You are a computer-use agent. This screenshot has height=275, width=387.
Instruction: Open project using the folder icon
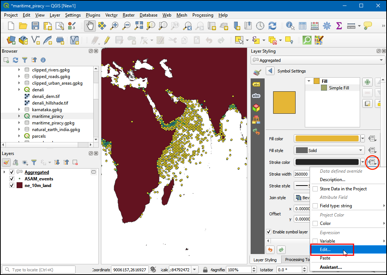[x=23, y=26]
